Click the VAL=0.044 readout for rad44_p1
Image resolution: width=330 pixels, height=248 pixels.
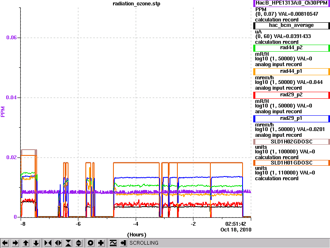click(x=310, y=82)
